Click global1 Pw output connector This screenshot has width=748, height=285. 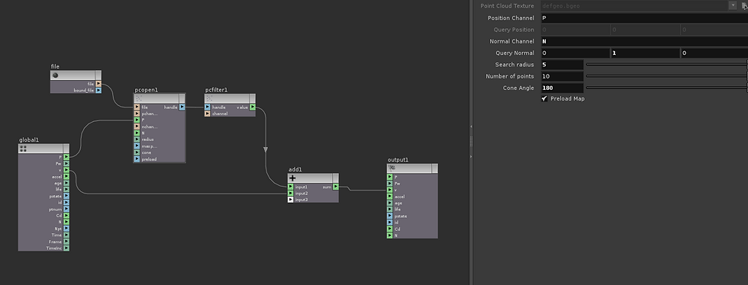tap(66, 163)
